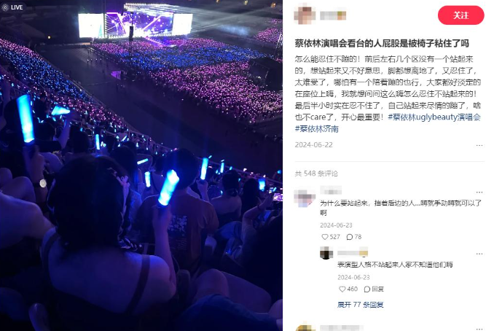Expand 展开 77 条回复 replies
Viewport: 486px width, 331px height.
pyautogui.click(x=360, y=305)
